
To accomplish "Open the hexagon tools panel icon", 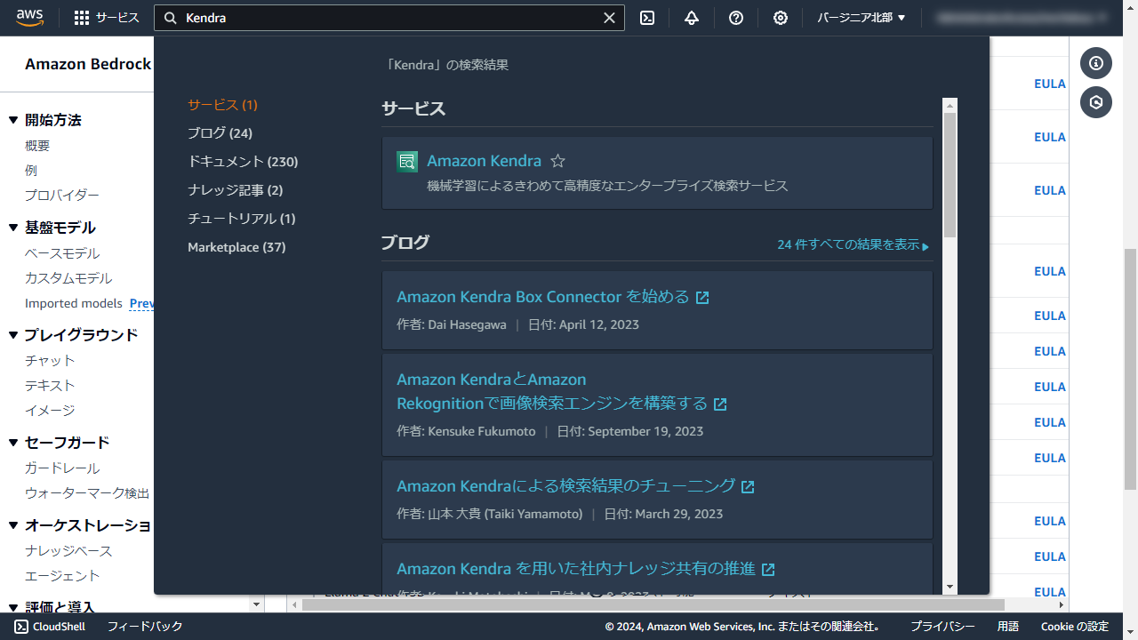I will pyautogui.click(x=1096, y=102).
